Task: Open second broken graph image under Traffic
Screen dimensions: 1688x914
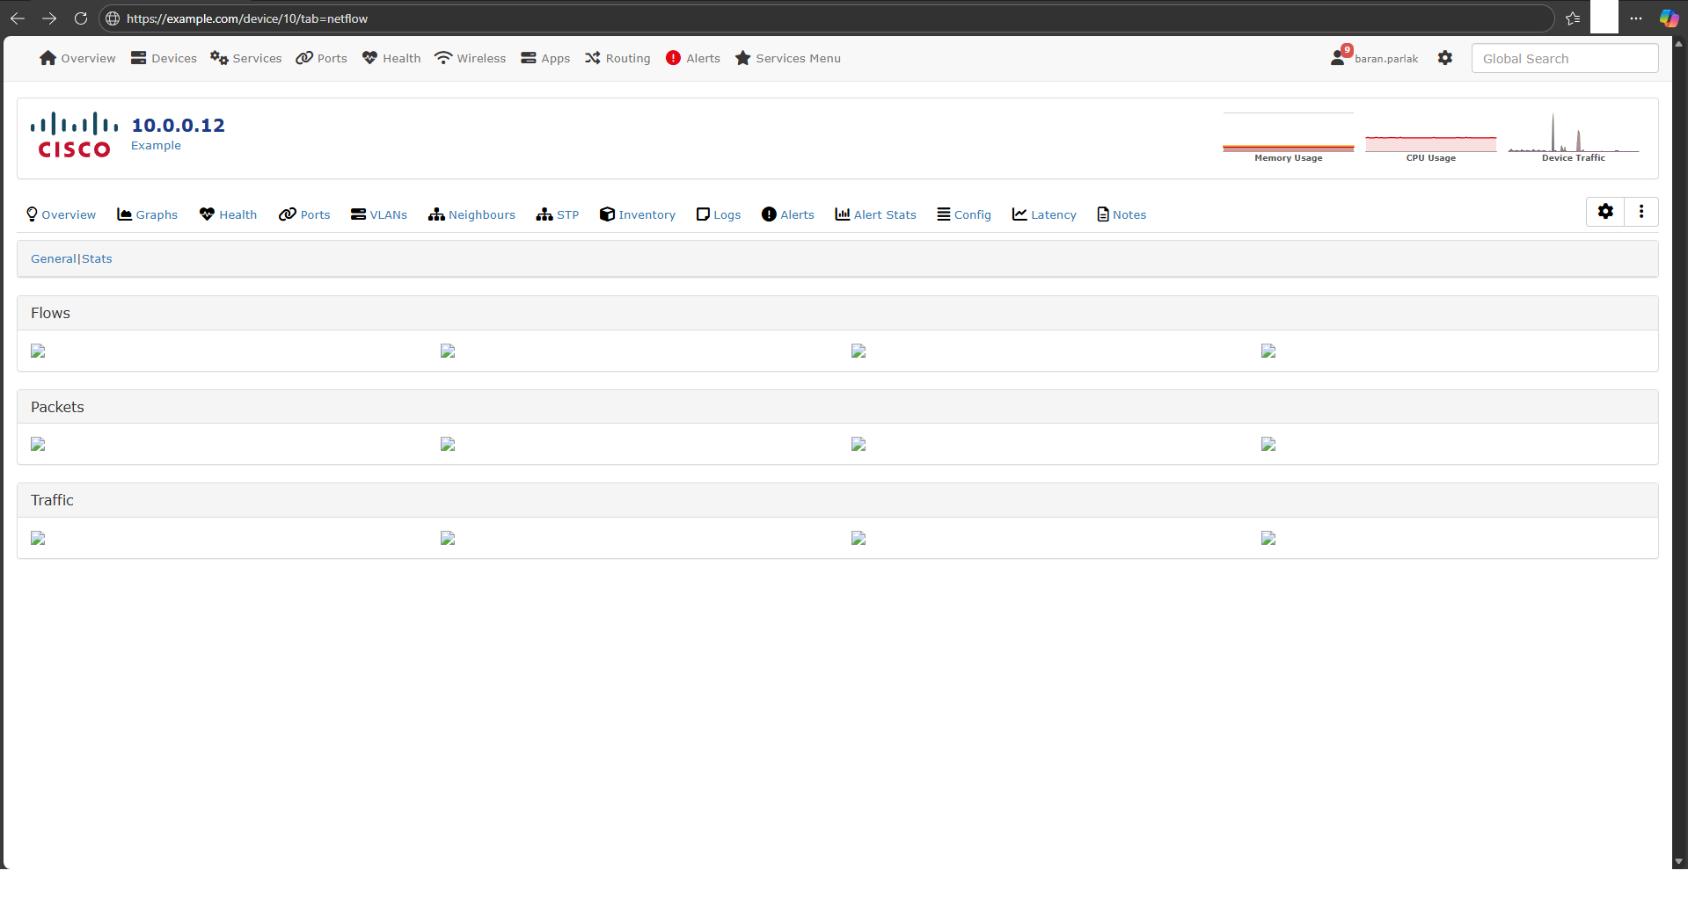Action: 448,538
